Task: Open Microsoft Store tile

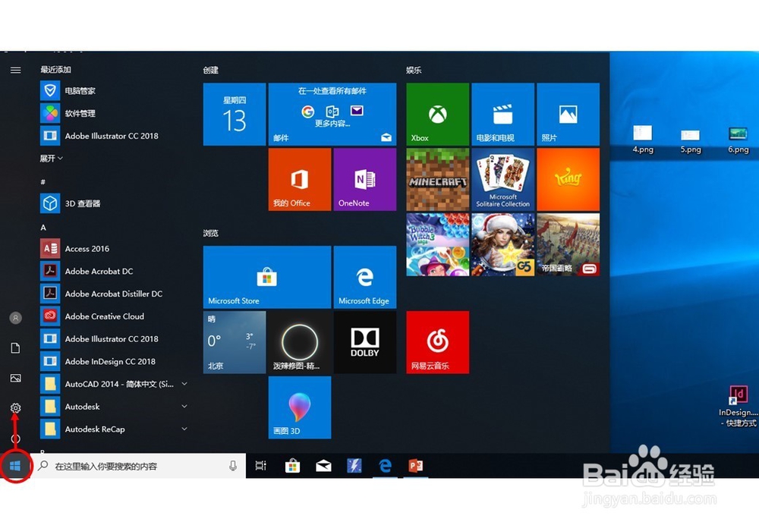Action: pyautogui.click(x=267, y=277)
